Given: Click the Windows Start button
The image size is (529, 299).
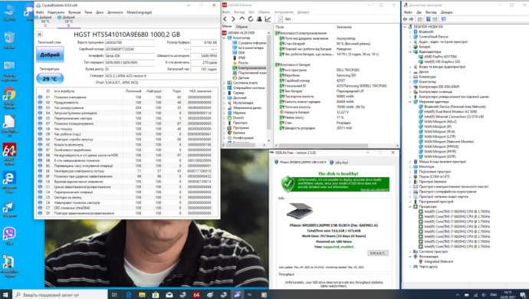Looking at the screenshot, I should 5,294.
